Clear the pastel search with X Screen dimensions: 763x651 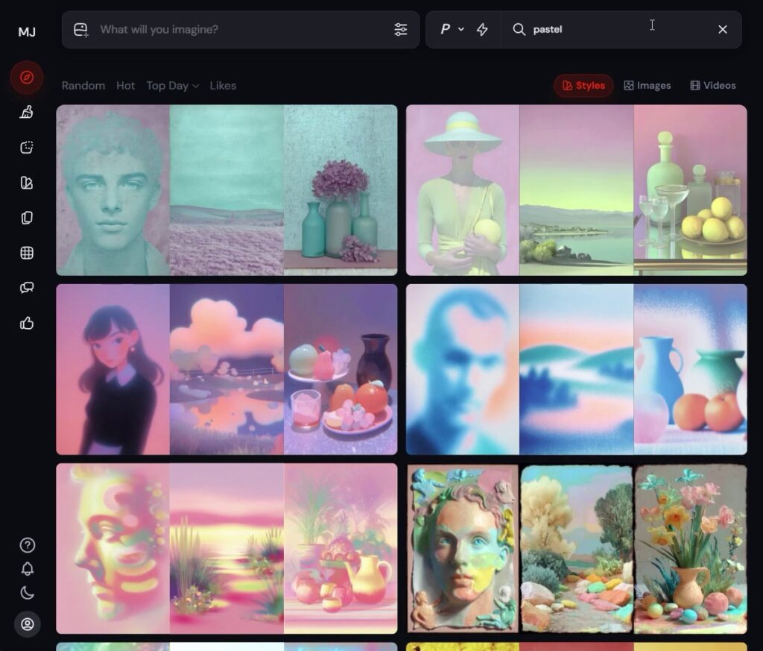pos(722,29)
